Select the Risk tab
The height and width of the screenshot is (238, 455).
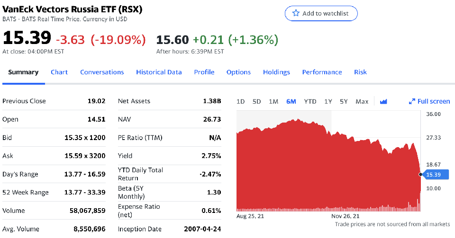[360, 72]
